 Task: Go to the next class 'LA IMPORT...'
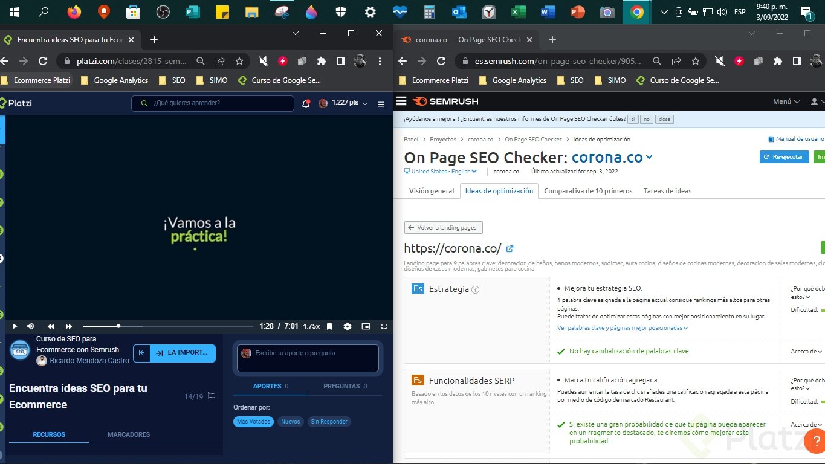[x=183, y=353]
